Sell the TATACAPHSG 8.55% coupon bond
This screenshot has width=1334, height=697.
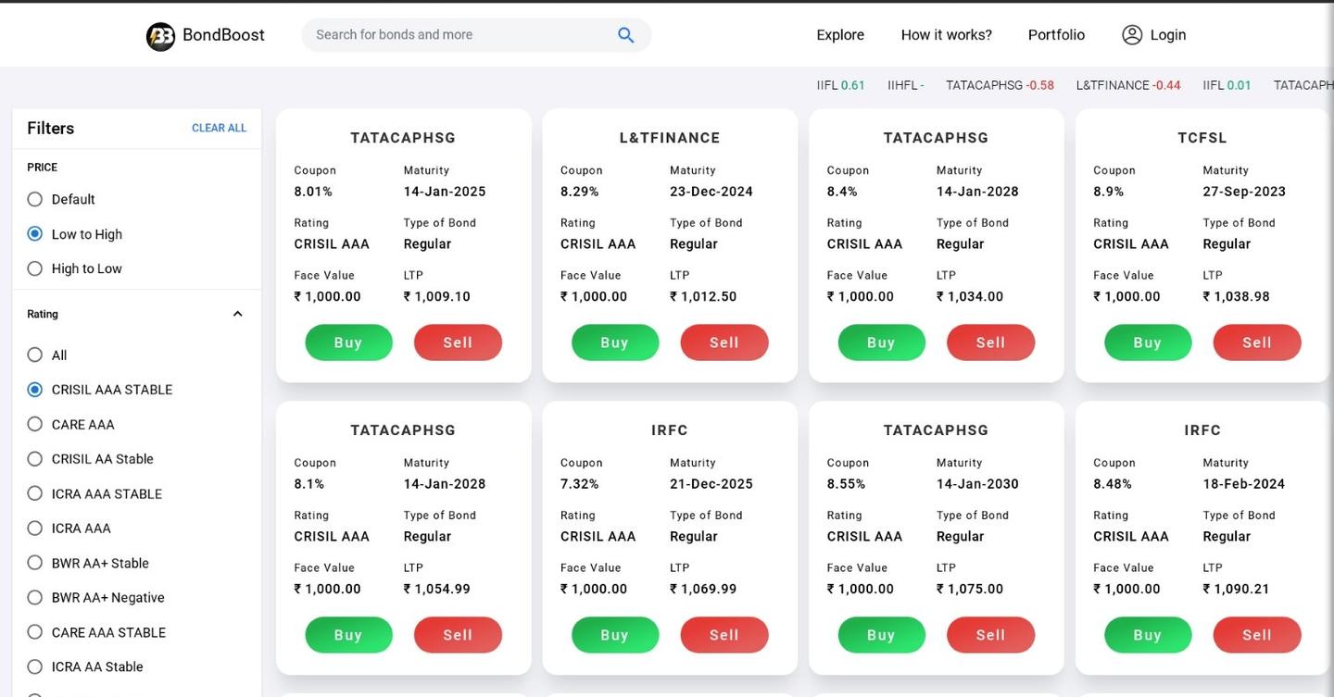tap(990, 635)
